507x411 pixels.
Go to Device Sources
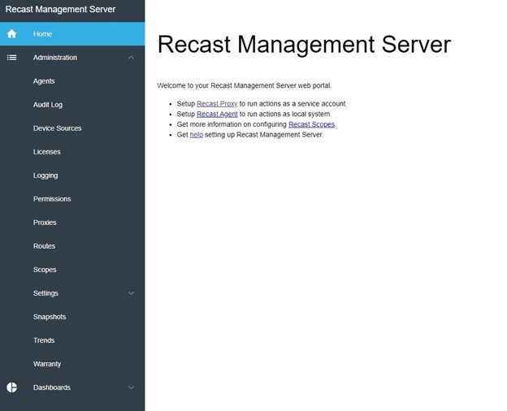click(57, 128)
